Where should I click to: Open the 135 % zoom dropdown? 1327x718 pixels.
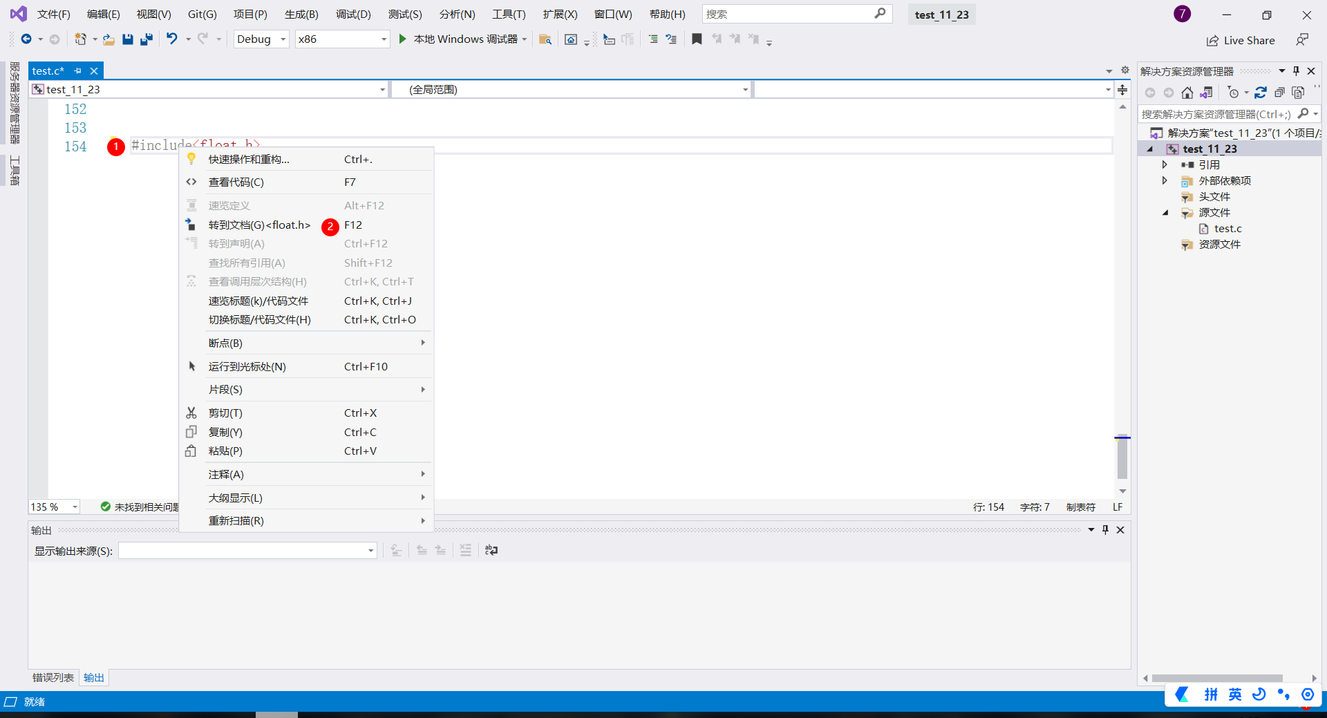coord(54,507)
